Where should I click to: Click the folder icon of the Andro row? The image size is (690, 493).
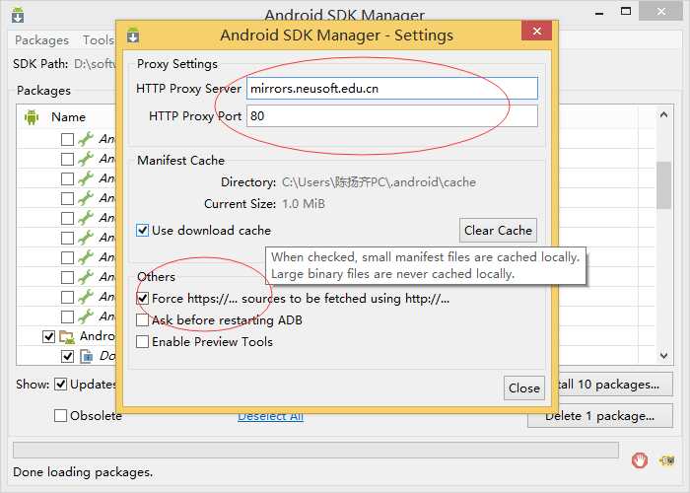tap(67, 337)
